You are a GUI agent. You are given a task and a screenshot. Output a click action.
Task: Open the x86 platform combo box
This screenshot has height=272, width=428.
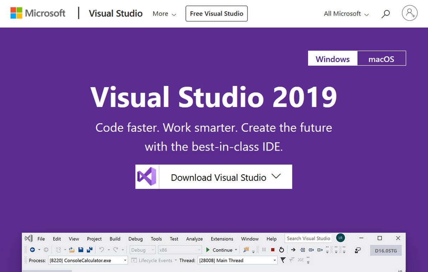180,250
